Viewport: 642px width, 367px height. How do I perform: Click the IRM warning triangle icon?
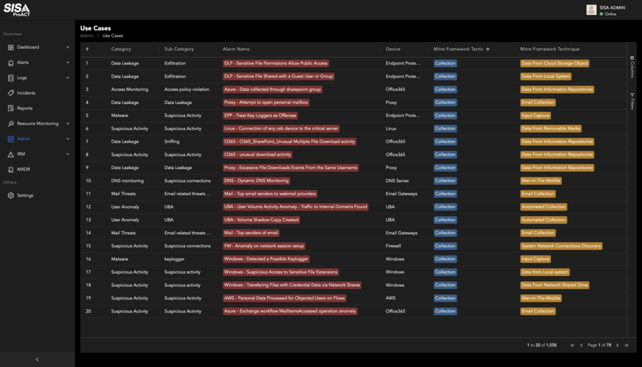coord(11,154)
